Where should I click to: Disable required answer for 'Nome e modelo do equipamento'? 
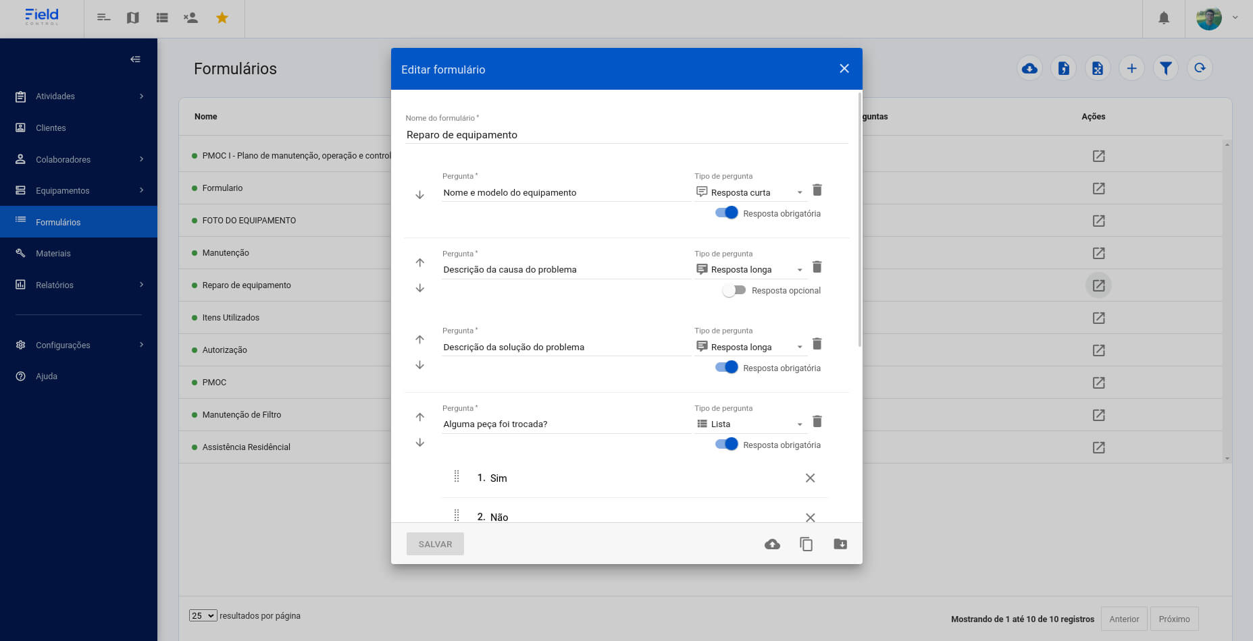tap(726, 213)
